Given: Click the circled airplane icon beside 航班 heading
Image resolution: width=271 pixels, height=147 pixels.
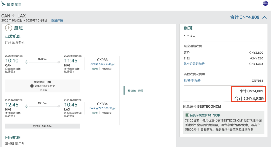Looking at the screenshot, I should pos(8,28).
